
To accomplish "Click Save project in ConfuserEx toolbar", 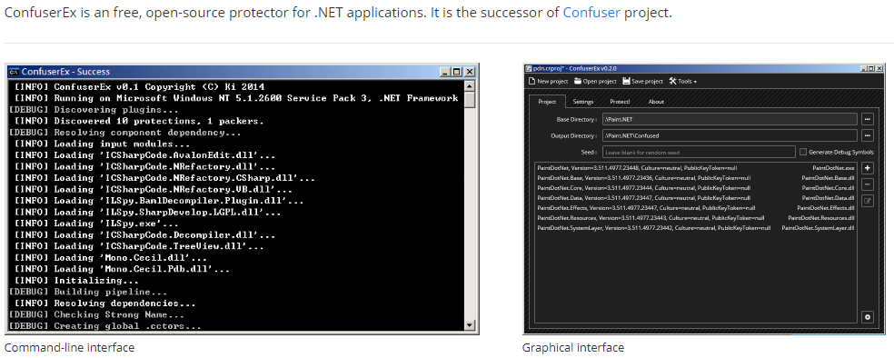I will [643, 82].
